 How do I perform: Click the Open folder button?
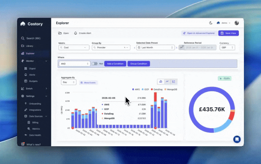coord(64,33)
